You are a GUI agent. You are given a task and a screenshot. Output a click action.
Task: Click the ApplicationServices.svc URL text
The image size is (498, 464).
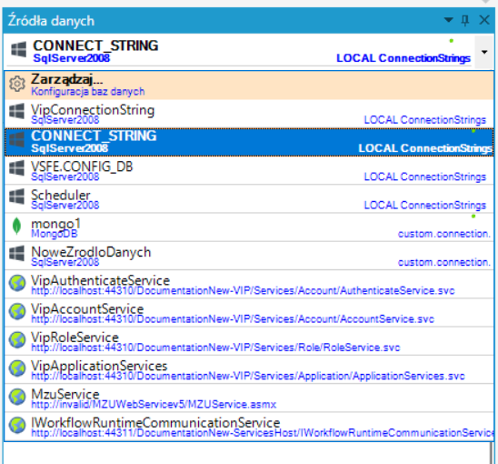pos(248,376)
